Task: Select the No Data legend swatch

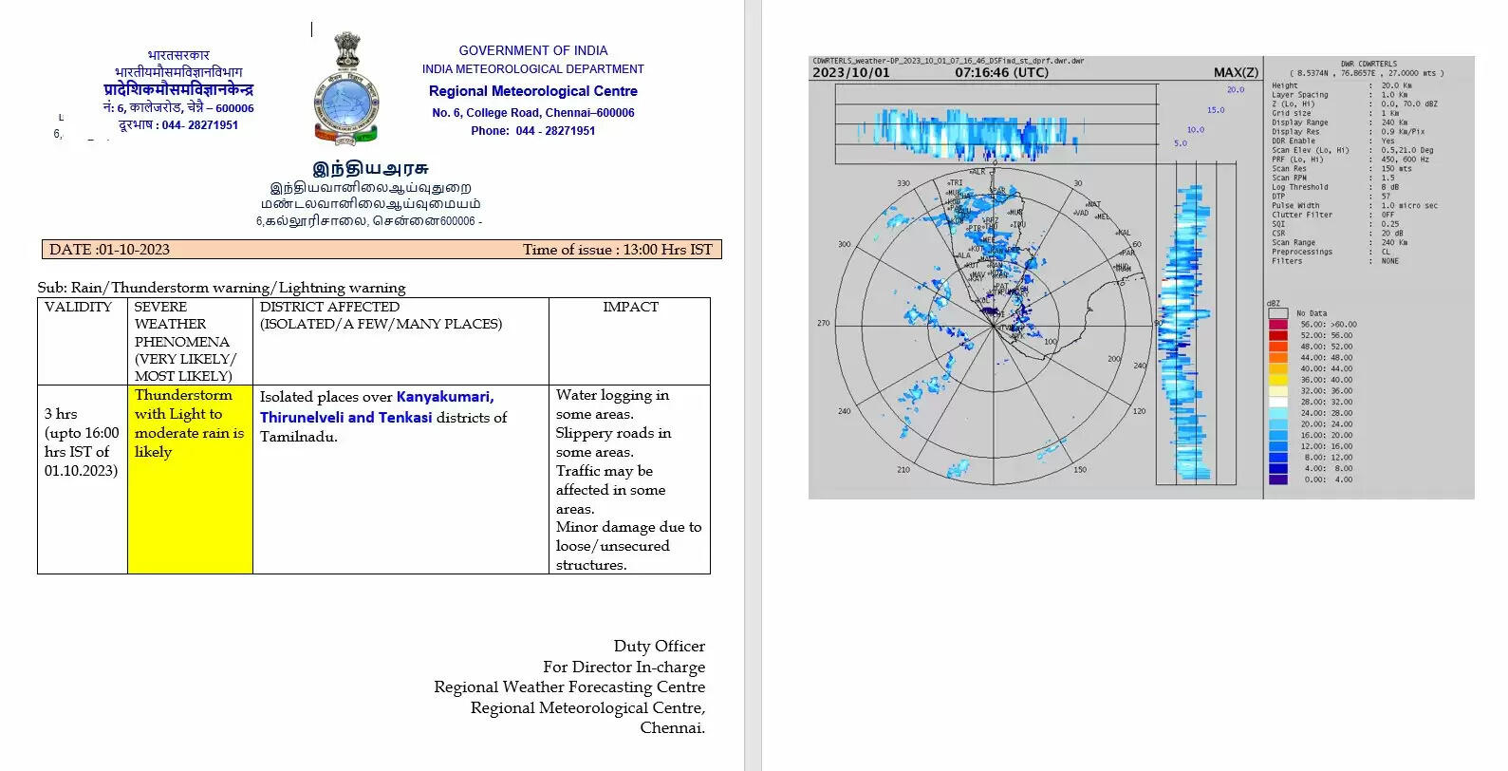Action: click(1278, 313)
